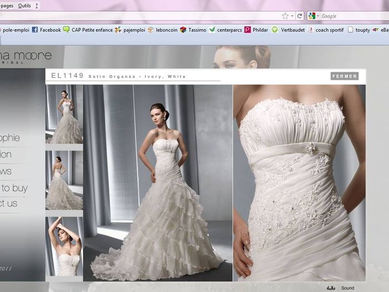Select the top front-view dress thumbnail
This screenshot has width=389, height=292.
click(64, 115)
